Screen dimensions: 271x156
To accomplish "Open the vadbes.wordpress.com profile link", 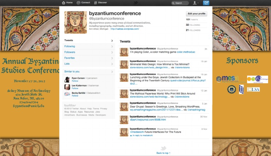I will [125, 29].
